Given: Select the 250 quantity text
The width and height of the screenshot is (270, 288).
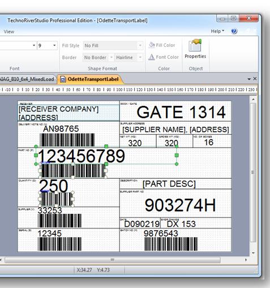Looking at the screenshot, I should point(54,186).
